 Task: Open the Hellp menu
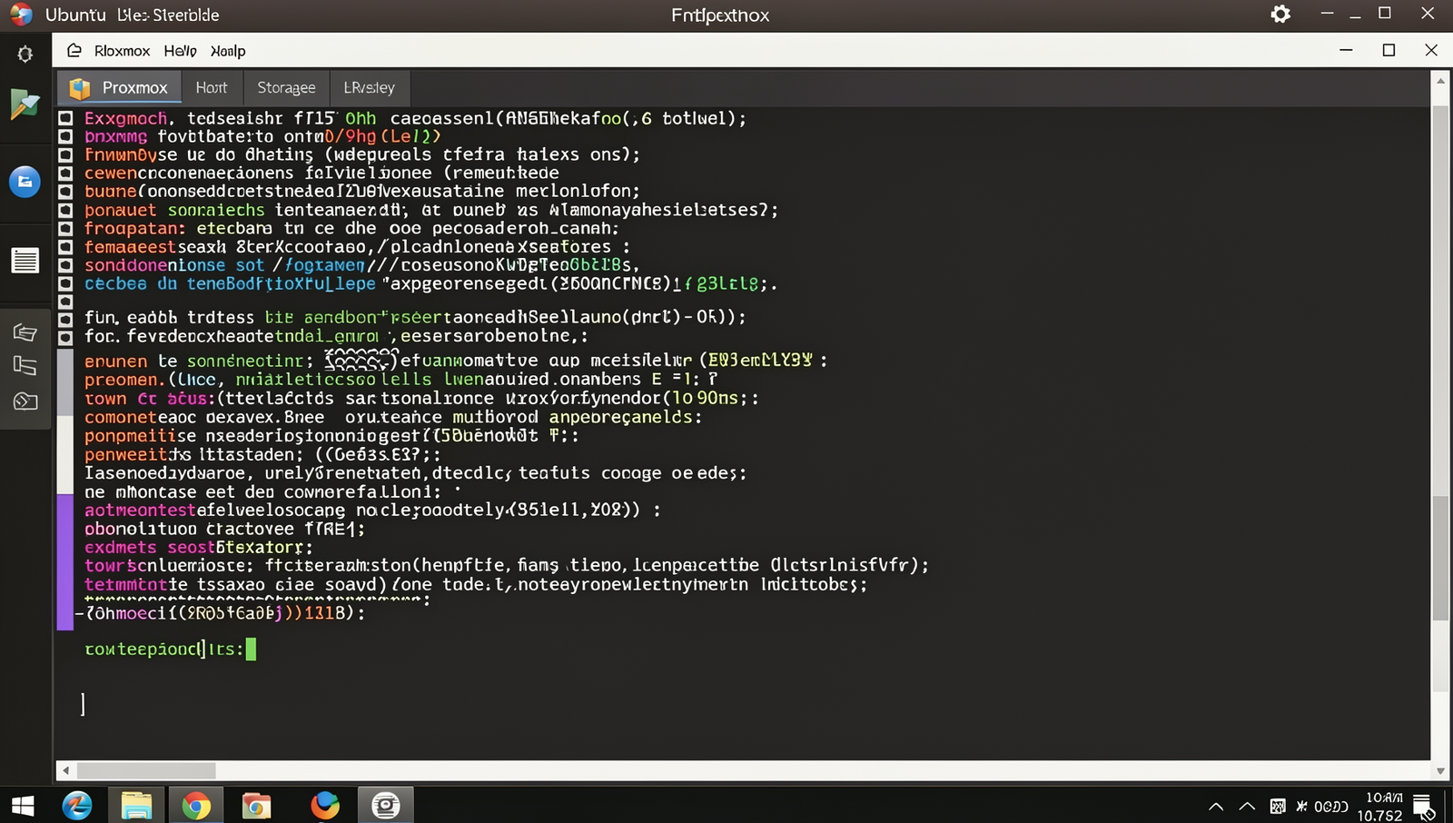180,51
